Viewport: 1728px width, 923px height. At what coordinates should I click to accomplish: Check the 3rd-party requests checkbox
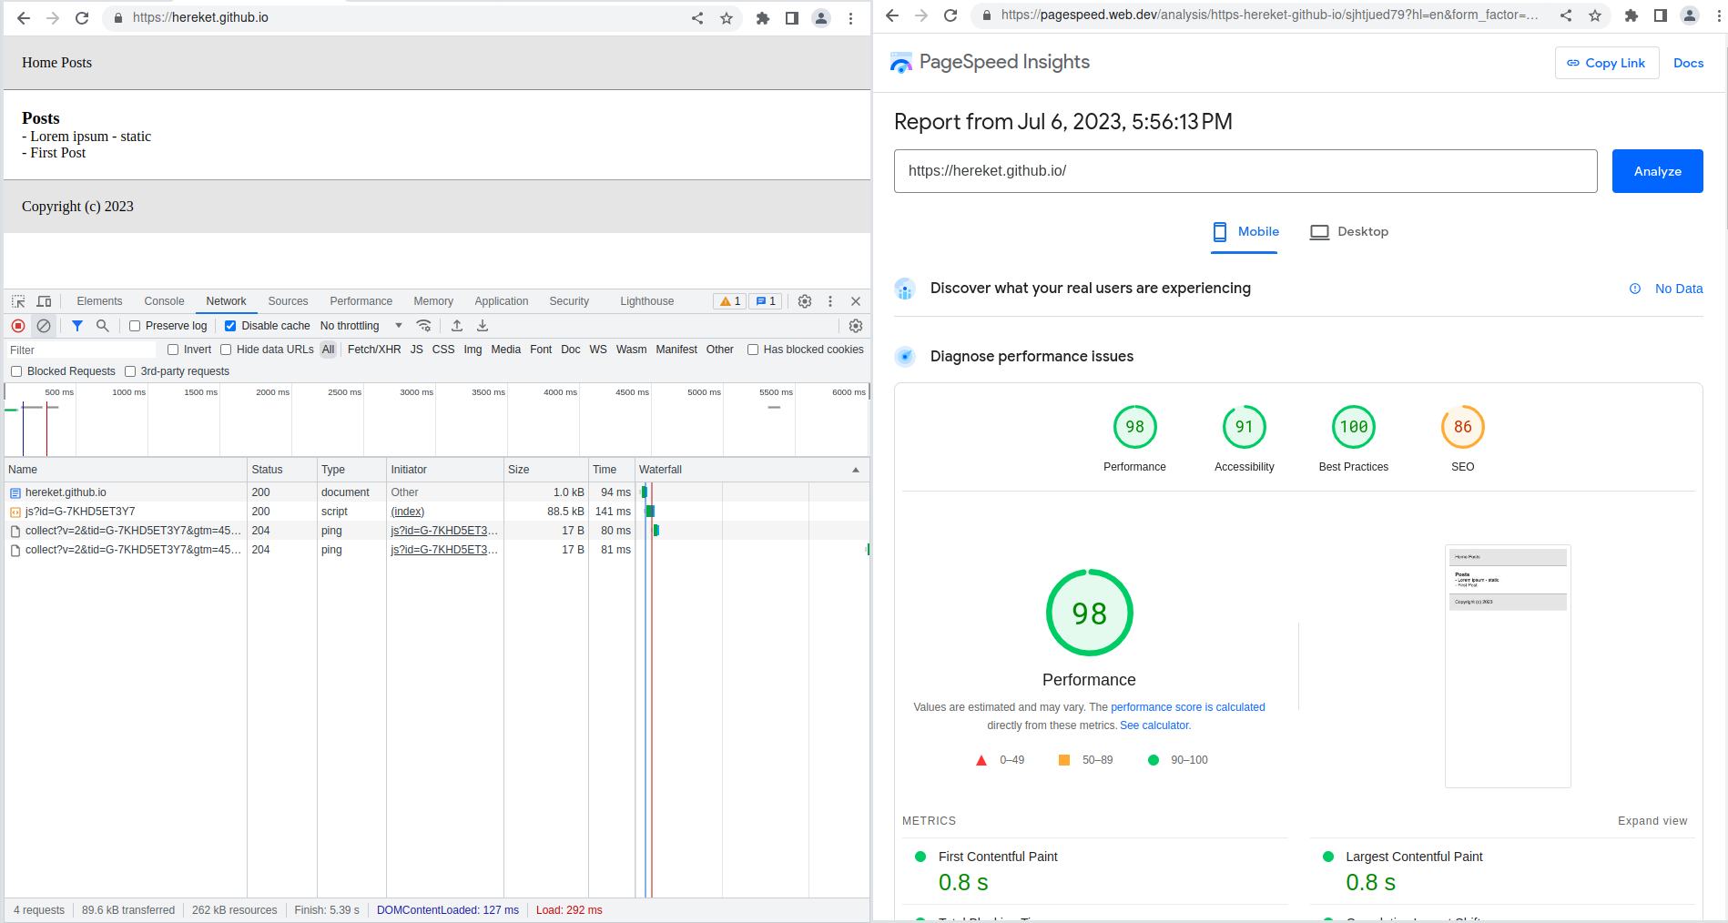pyautogui.click(x=130, y=371)
